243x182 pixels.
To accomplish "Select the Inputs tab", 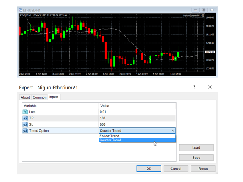I will (x=54, y=97).
